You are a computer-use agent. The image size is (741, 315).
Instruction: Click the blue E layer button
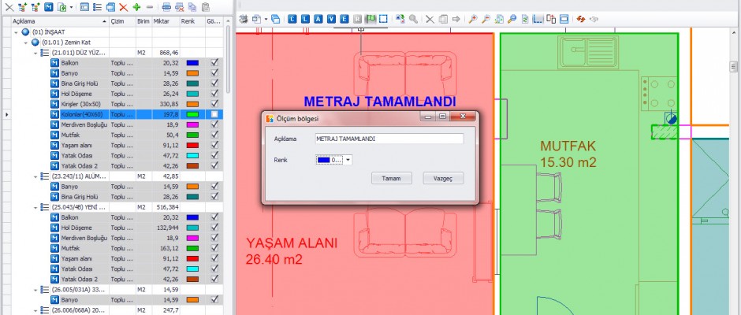(x=344, y=18)
